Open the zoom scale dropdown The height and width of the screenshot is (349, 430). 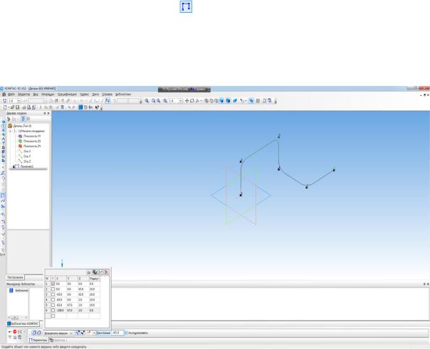pos(180,101)
